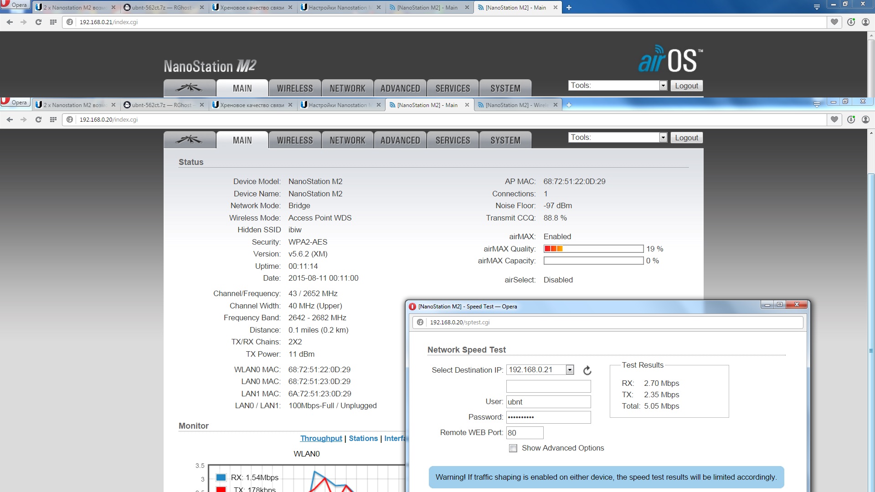
Task: Open the ADVANCED tab in the 192.168.0.20 page
Action: (400, 140)
